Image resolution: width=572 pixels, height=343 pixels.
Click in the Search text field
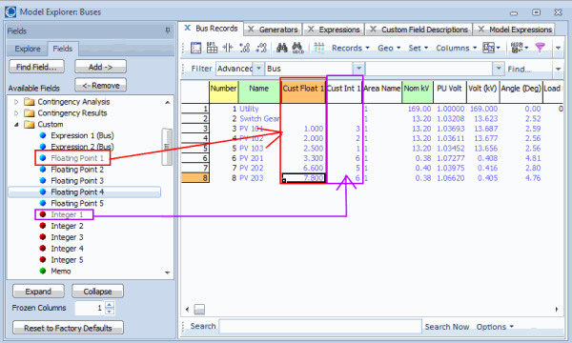click(x=320, y=326)
